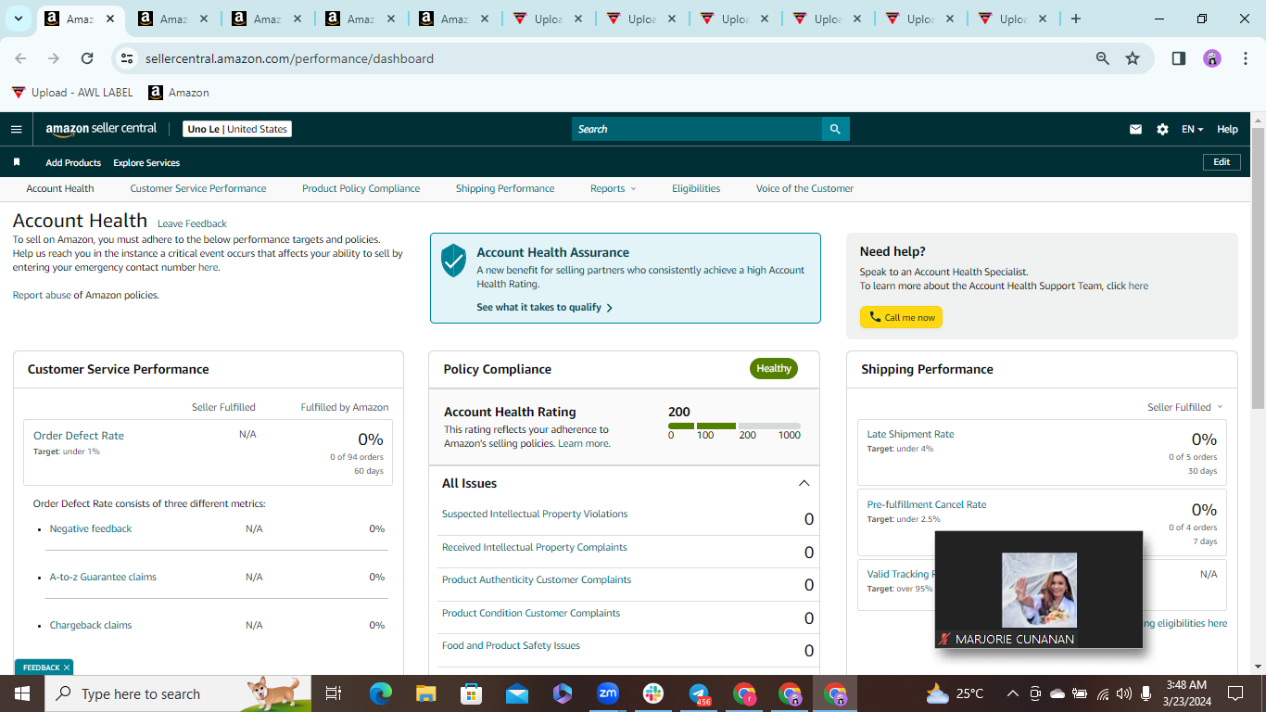Click the Amazon Seller Central logo
Image resolution: width=1266 pixels, height=712 pixels.
102,129
